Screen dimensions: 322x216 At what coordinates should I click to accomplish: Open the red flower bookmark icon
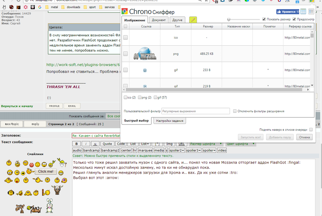point(26,7)
